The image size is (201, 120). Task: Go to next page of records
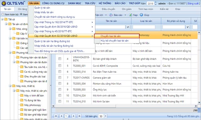point(73,116)
